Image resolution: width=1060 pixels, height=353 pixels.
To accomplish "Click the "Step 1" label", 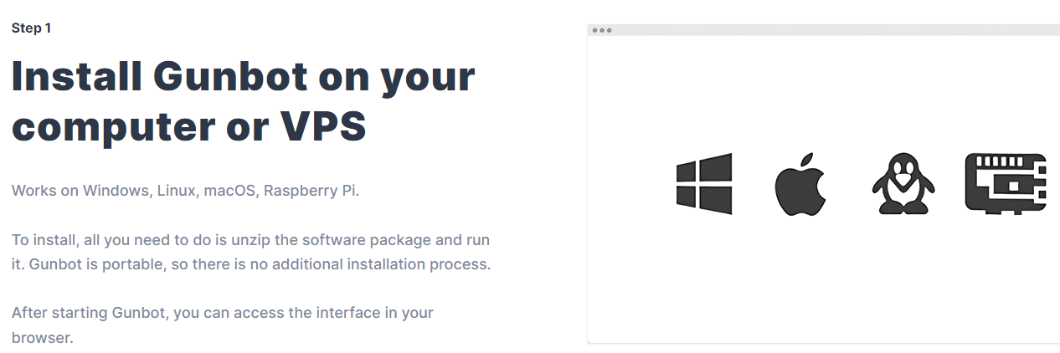I will click(x=31, y=28).
